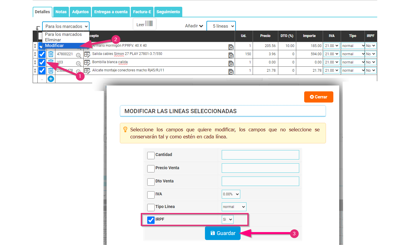The width and height of the screenshot is (394, 245).
Task: Add a new line with the blue plus icon
Action: [50, 78]
